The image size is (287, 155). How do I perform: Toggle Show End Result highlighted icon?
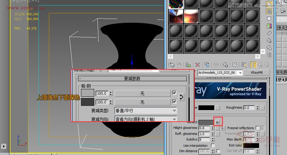coord(253,65)
